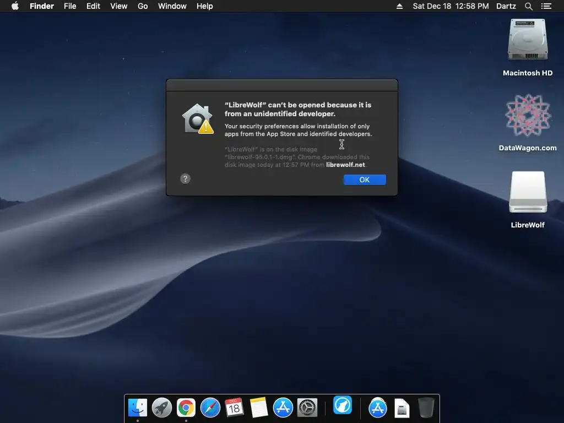The image size is (564, 423).
Task: Click the dialog's empty title bar
Action: (x=282, y=85)
